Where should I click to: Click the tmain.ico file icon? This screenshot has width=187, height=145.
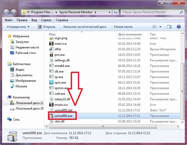pos(51,105)
